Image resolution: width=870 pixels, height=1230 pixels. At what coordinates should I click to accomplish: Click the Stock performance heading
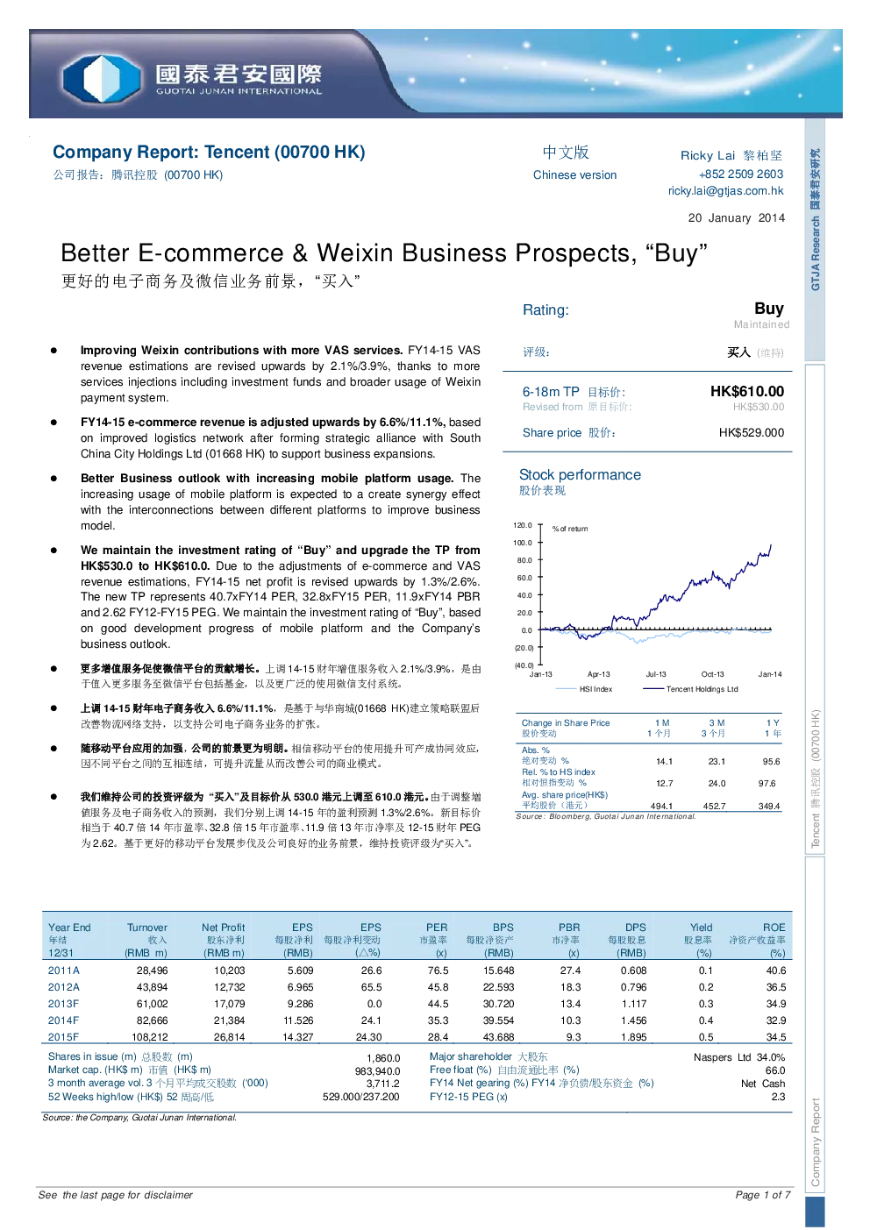point(580,474)
